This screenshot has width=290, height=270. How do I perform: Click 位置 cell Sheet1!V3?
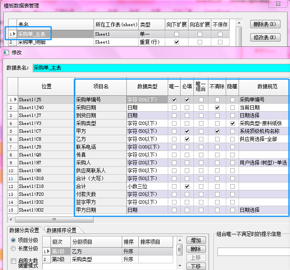(x=46, y=123)
